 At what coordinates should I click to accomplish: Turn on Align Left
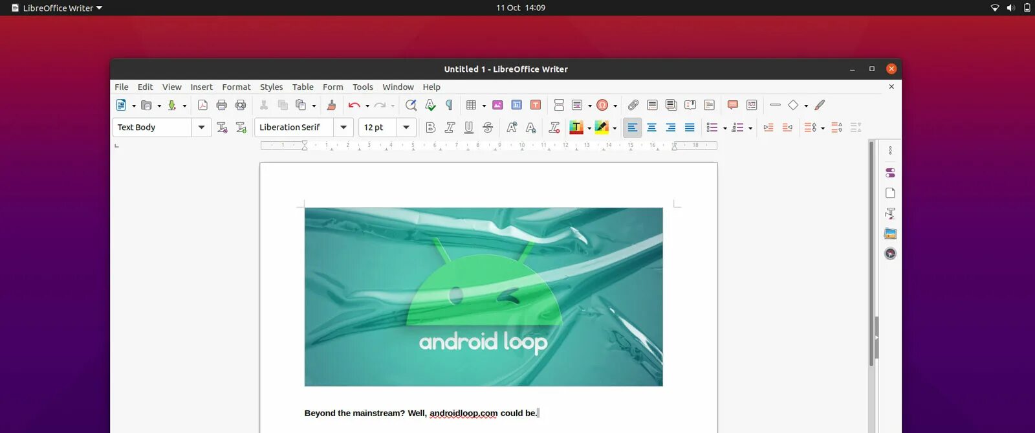pos(633,128)
